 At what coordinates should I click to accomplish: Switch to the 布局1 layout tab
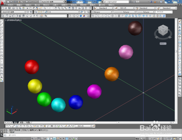[22, 122]
